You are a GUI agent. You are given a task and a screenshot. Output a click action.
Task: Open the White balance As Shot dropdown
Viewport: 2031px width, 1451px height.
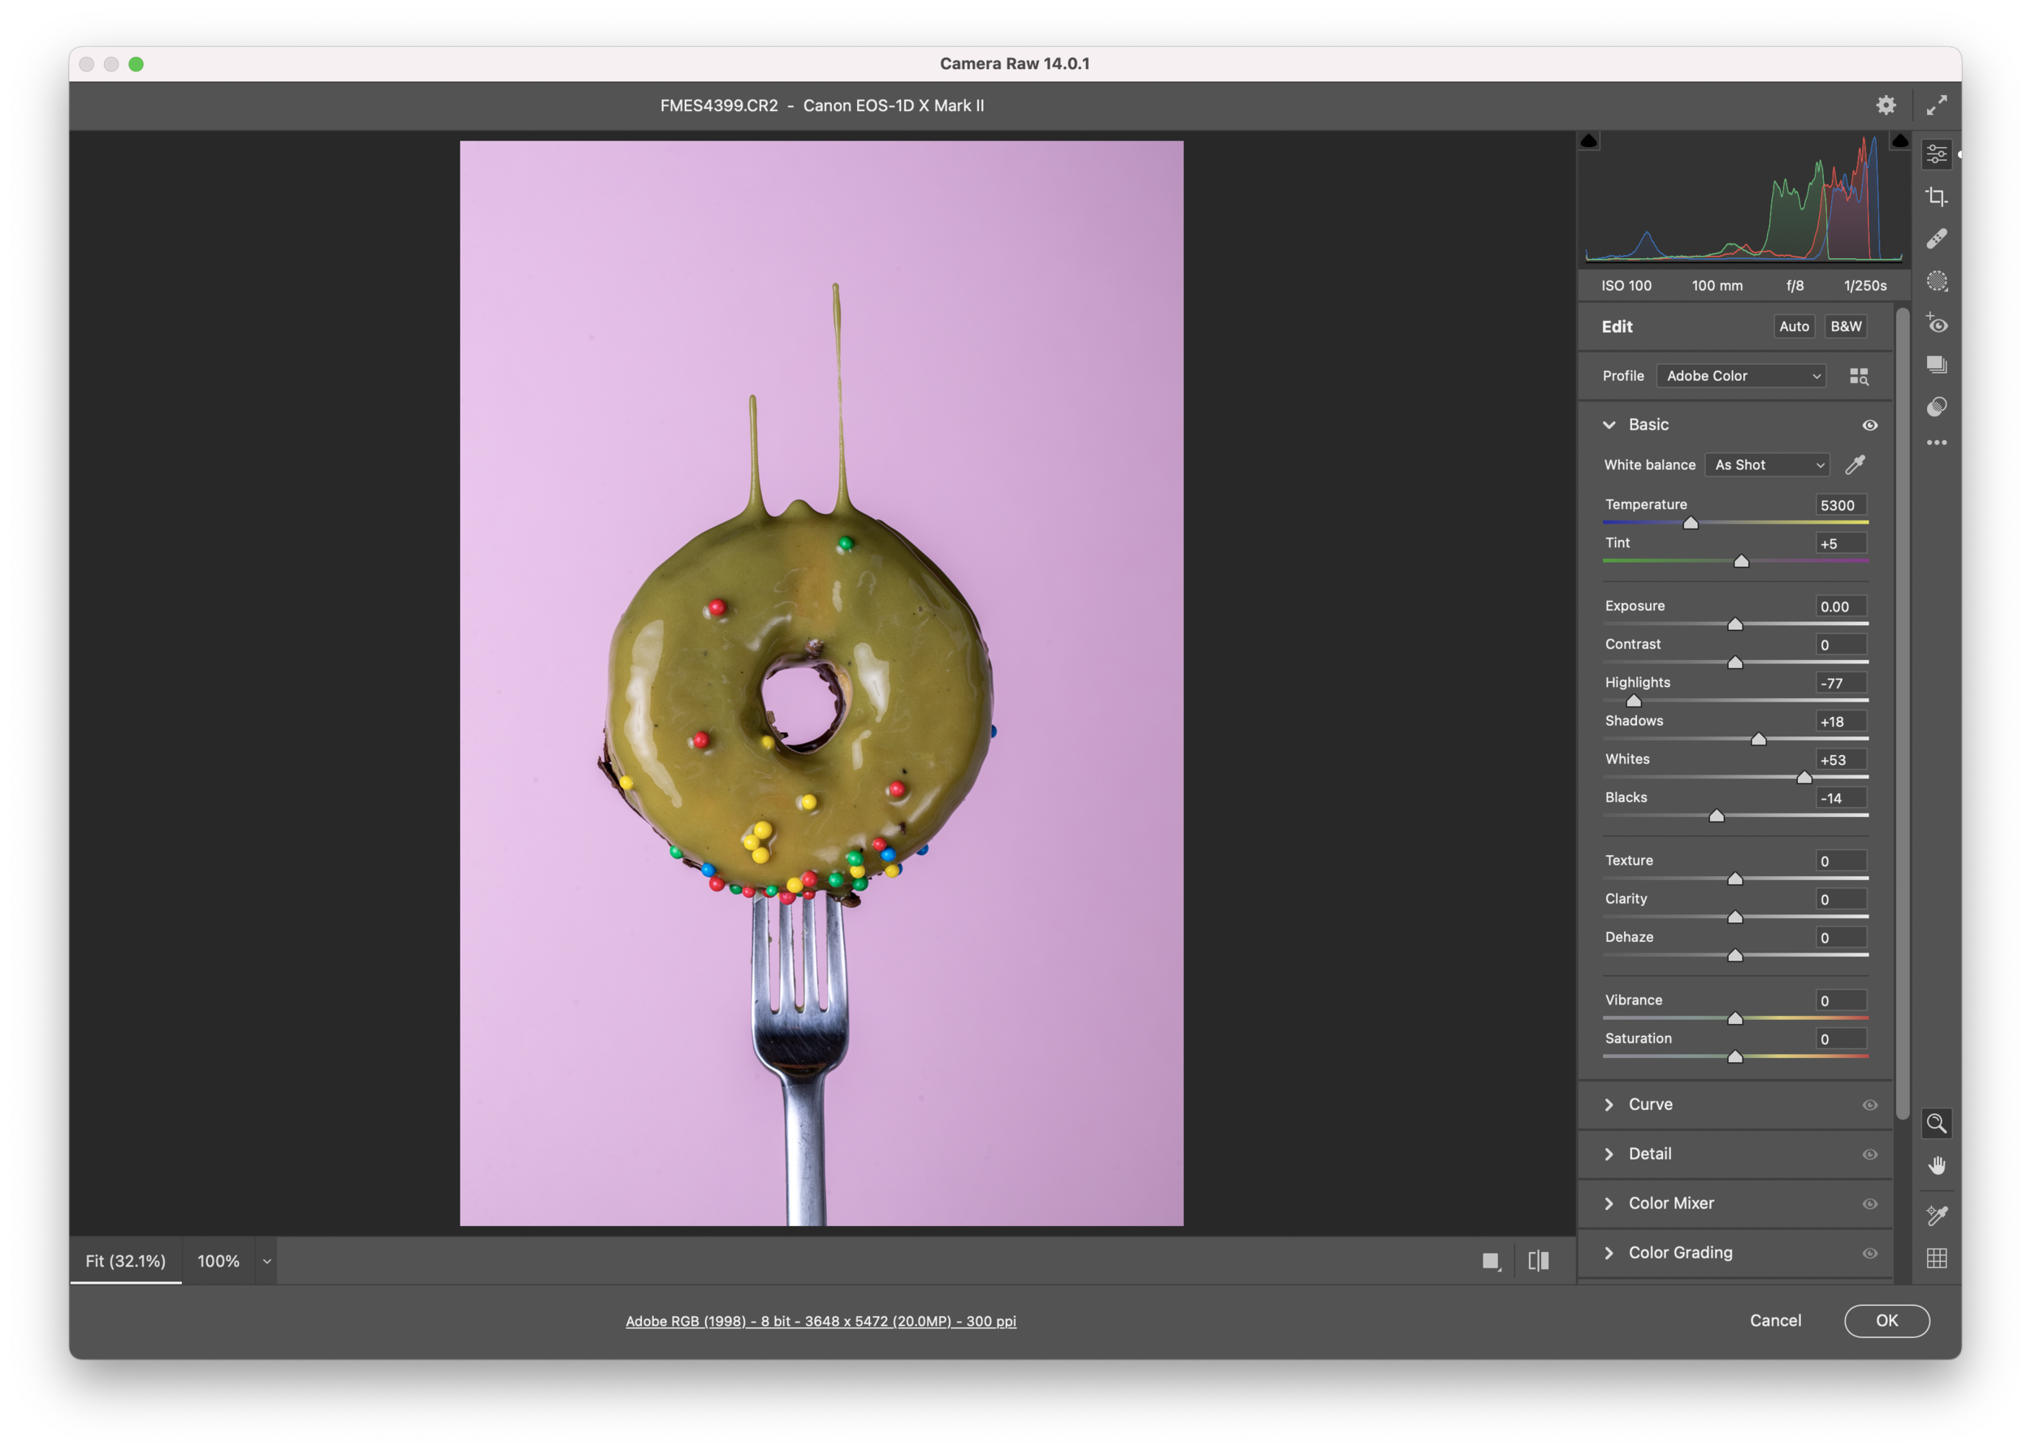(x=1767, y=464)
